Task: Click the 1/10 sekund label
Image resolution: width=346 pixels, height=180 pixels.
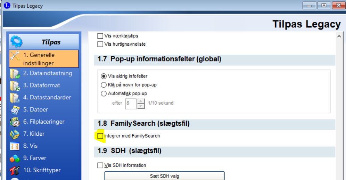Action: point(160,103)
